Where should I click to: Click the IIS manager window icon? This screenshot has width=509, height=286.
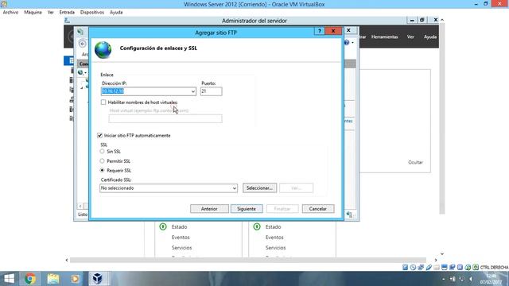[x=80, y=32]
